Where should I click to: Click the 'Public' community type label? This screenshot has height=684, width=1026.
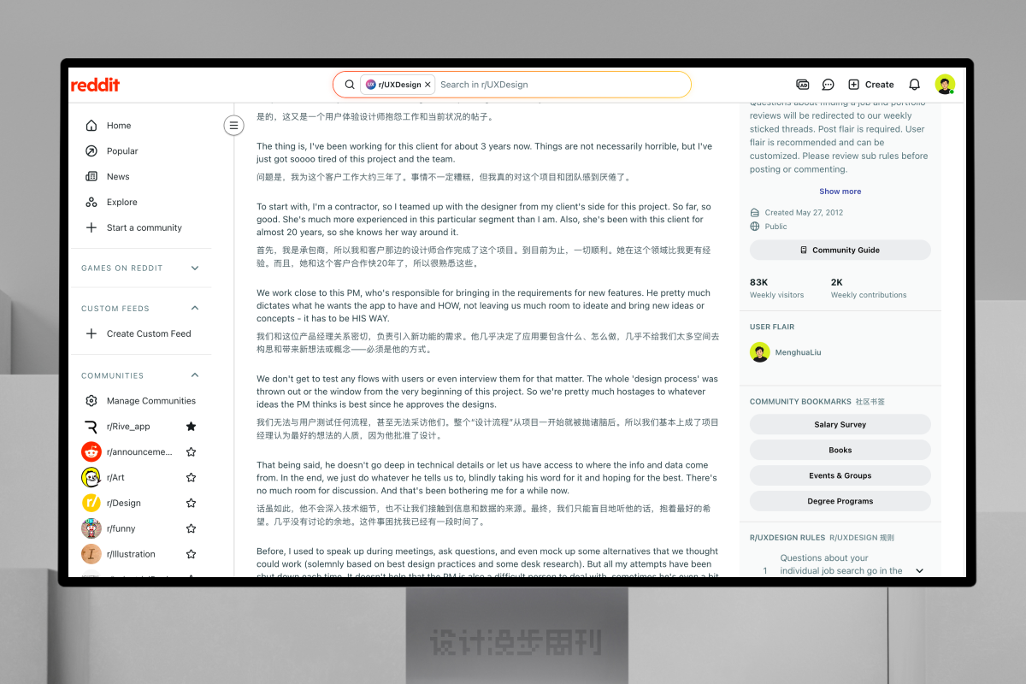click(x=776, y=227)
